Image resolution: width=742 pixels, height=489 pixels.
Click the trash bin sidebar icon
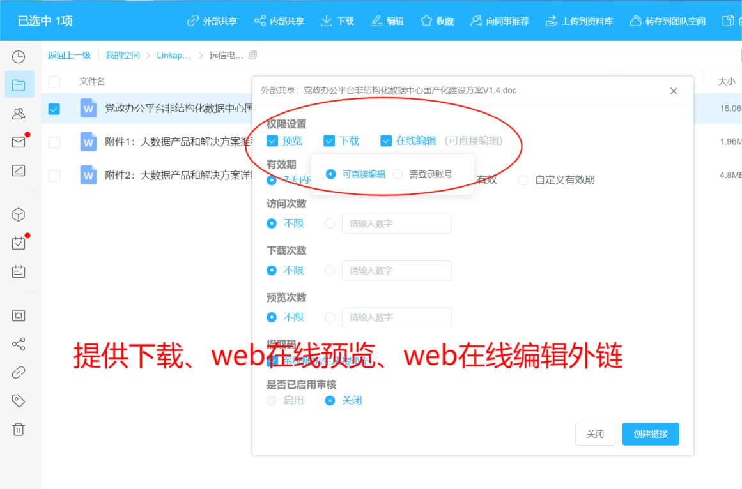pos(19,429)
